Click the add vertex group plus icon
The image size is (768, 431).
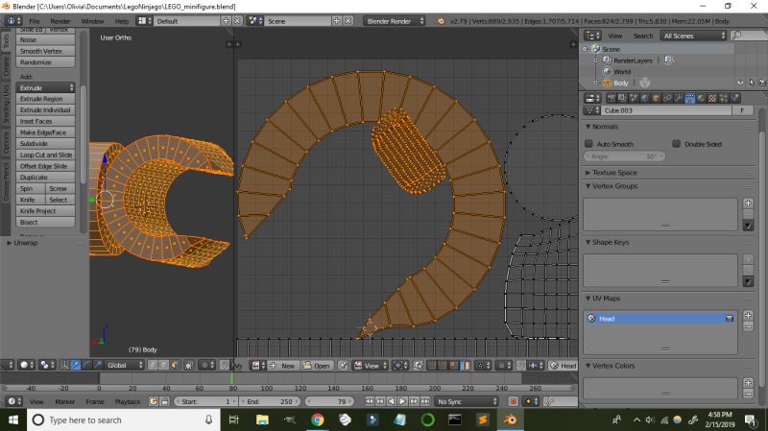pyautogui.click(x=748, y=203)
